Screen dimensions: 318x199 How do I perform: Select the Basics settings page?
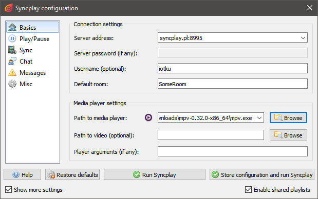coord(33,27)
